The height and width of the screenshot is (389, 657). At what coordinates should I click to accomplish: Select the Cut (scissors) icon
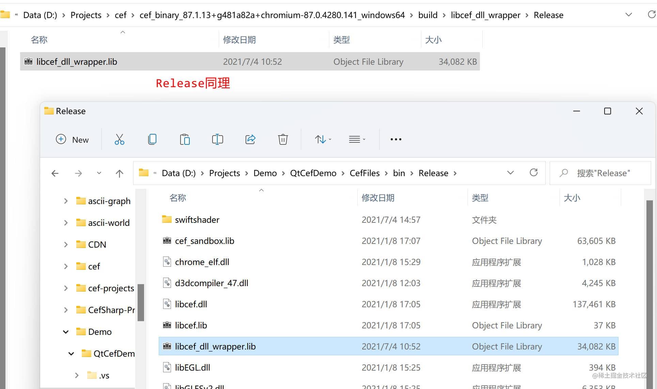(x=120, y=139)
